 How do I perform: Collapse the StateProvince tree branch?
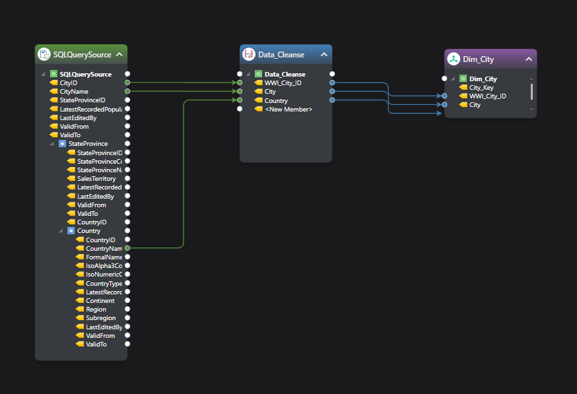[x=52, y=143]
